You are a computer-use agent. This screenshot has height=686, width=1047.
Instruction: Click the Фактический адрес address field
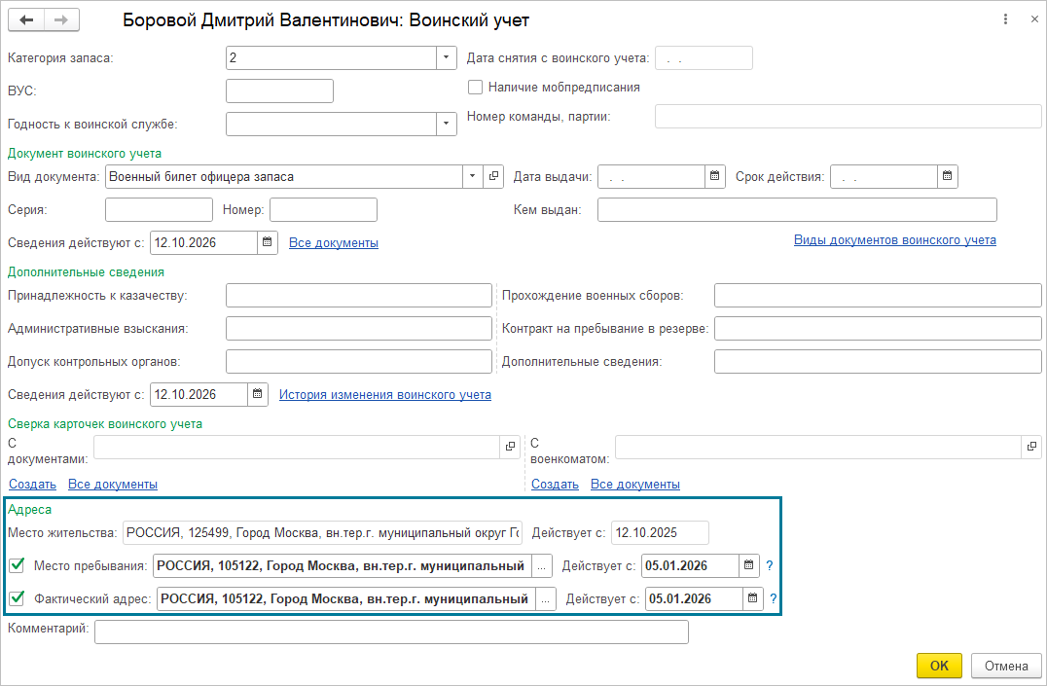[346, 598]
